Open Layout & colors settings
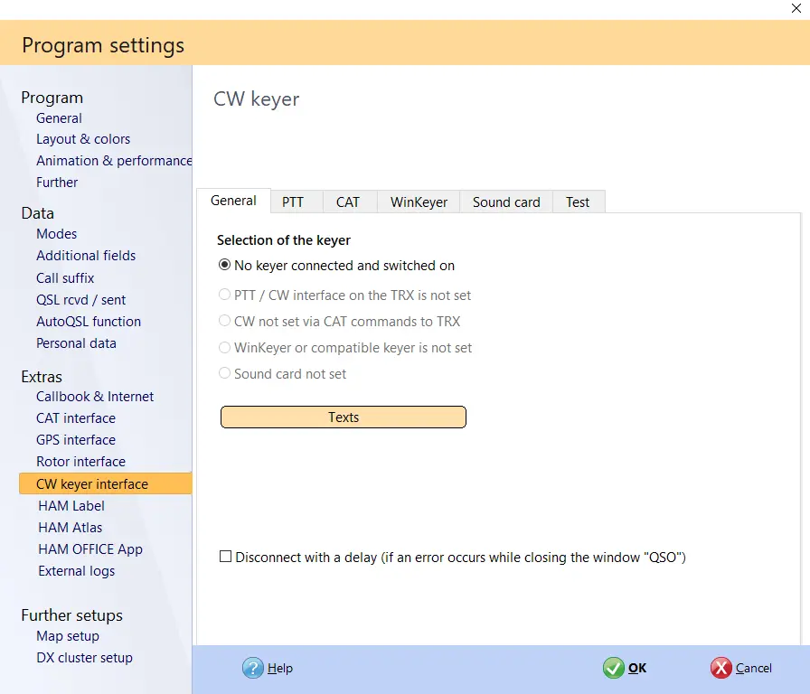The width and height of the screenshot is (810, 694). coord(83,139)
